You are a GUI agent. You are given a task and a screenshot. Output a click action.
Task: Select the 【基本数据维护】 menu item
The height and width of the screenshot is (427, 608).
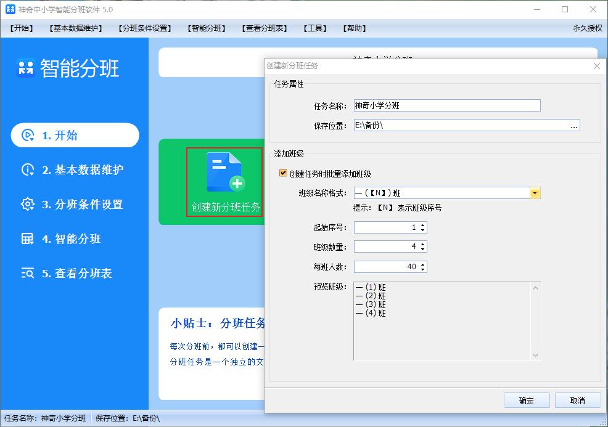76,28
